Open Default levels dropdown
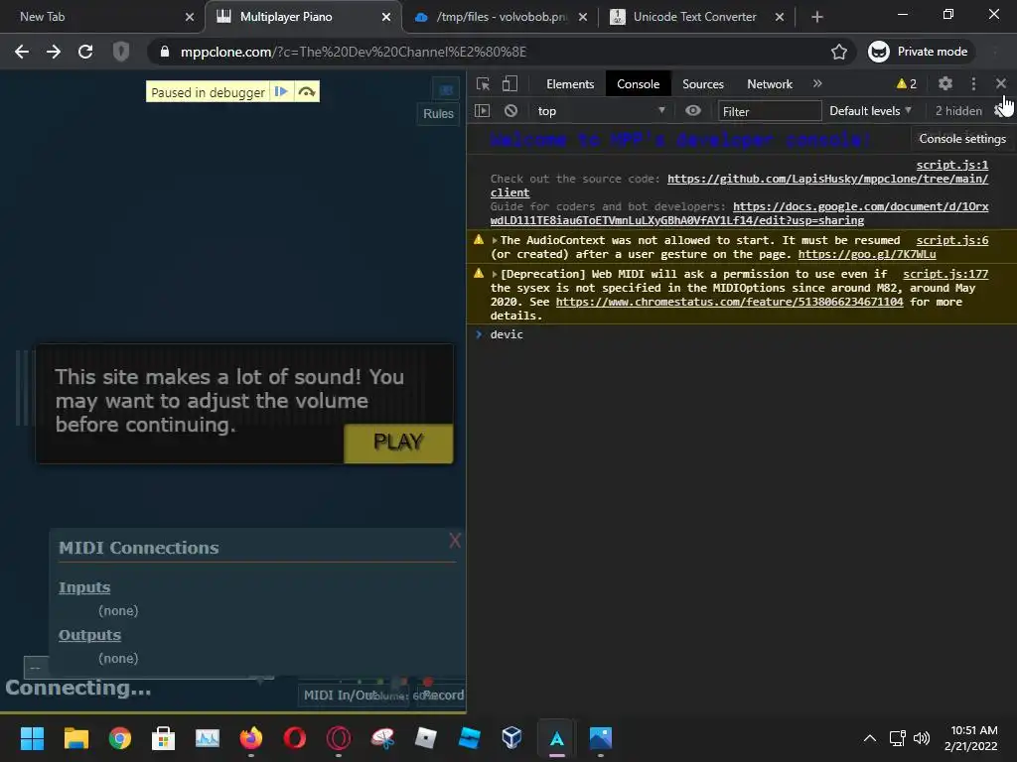Image resolution: width=1017 pixels, height=762 pixels. [x=870, y=111]
